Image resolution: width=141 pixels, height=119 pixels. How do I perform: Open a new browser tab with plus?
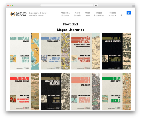click(x=134, y=6)
